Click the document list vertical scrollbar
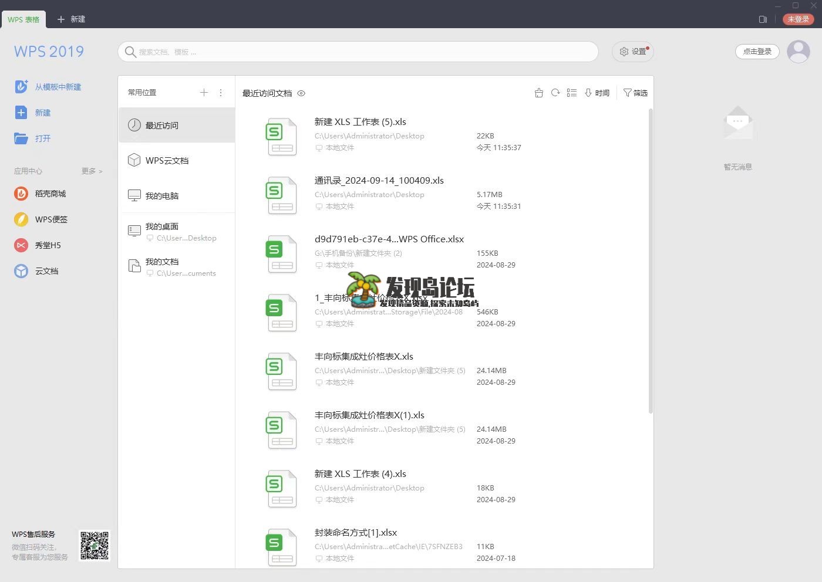Viewport: 822px width, 582px height. 651,261
